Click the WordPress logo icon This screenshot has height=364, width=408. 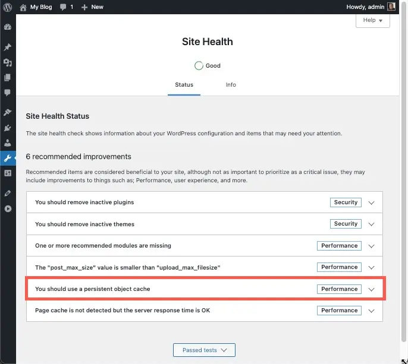[8, 7]
